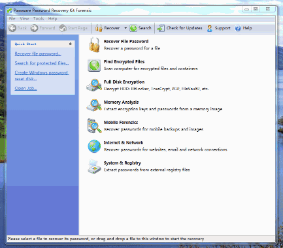Click 'Recover passwords for websites, email' description
Viewport: 283px width, 248px height.
click(165, 149)
